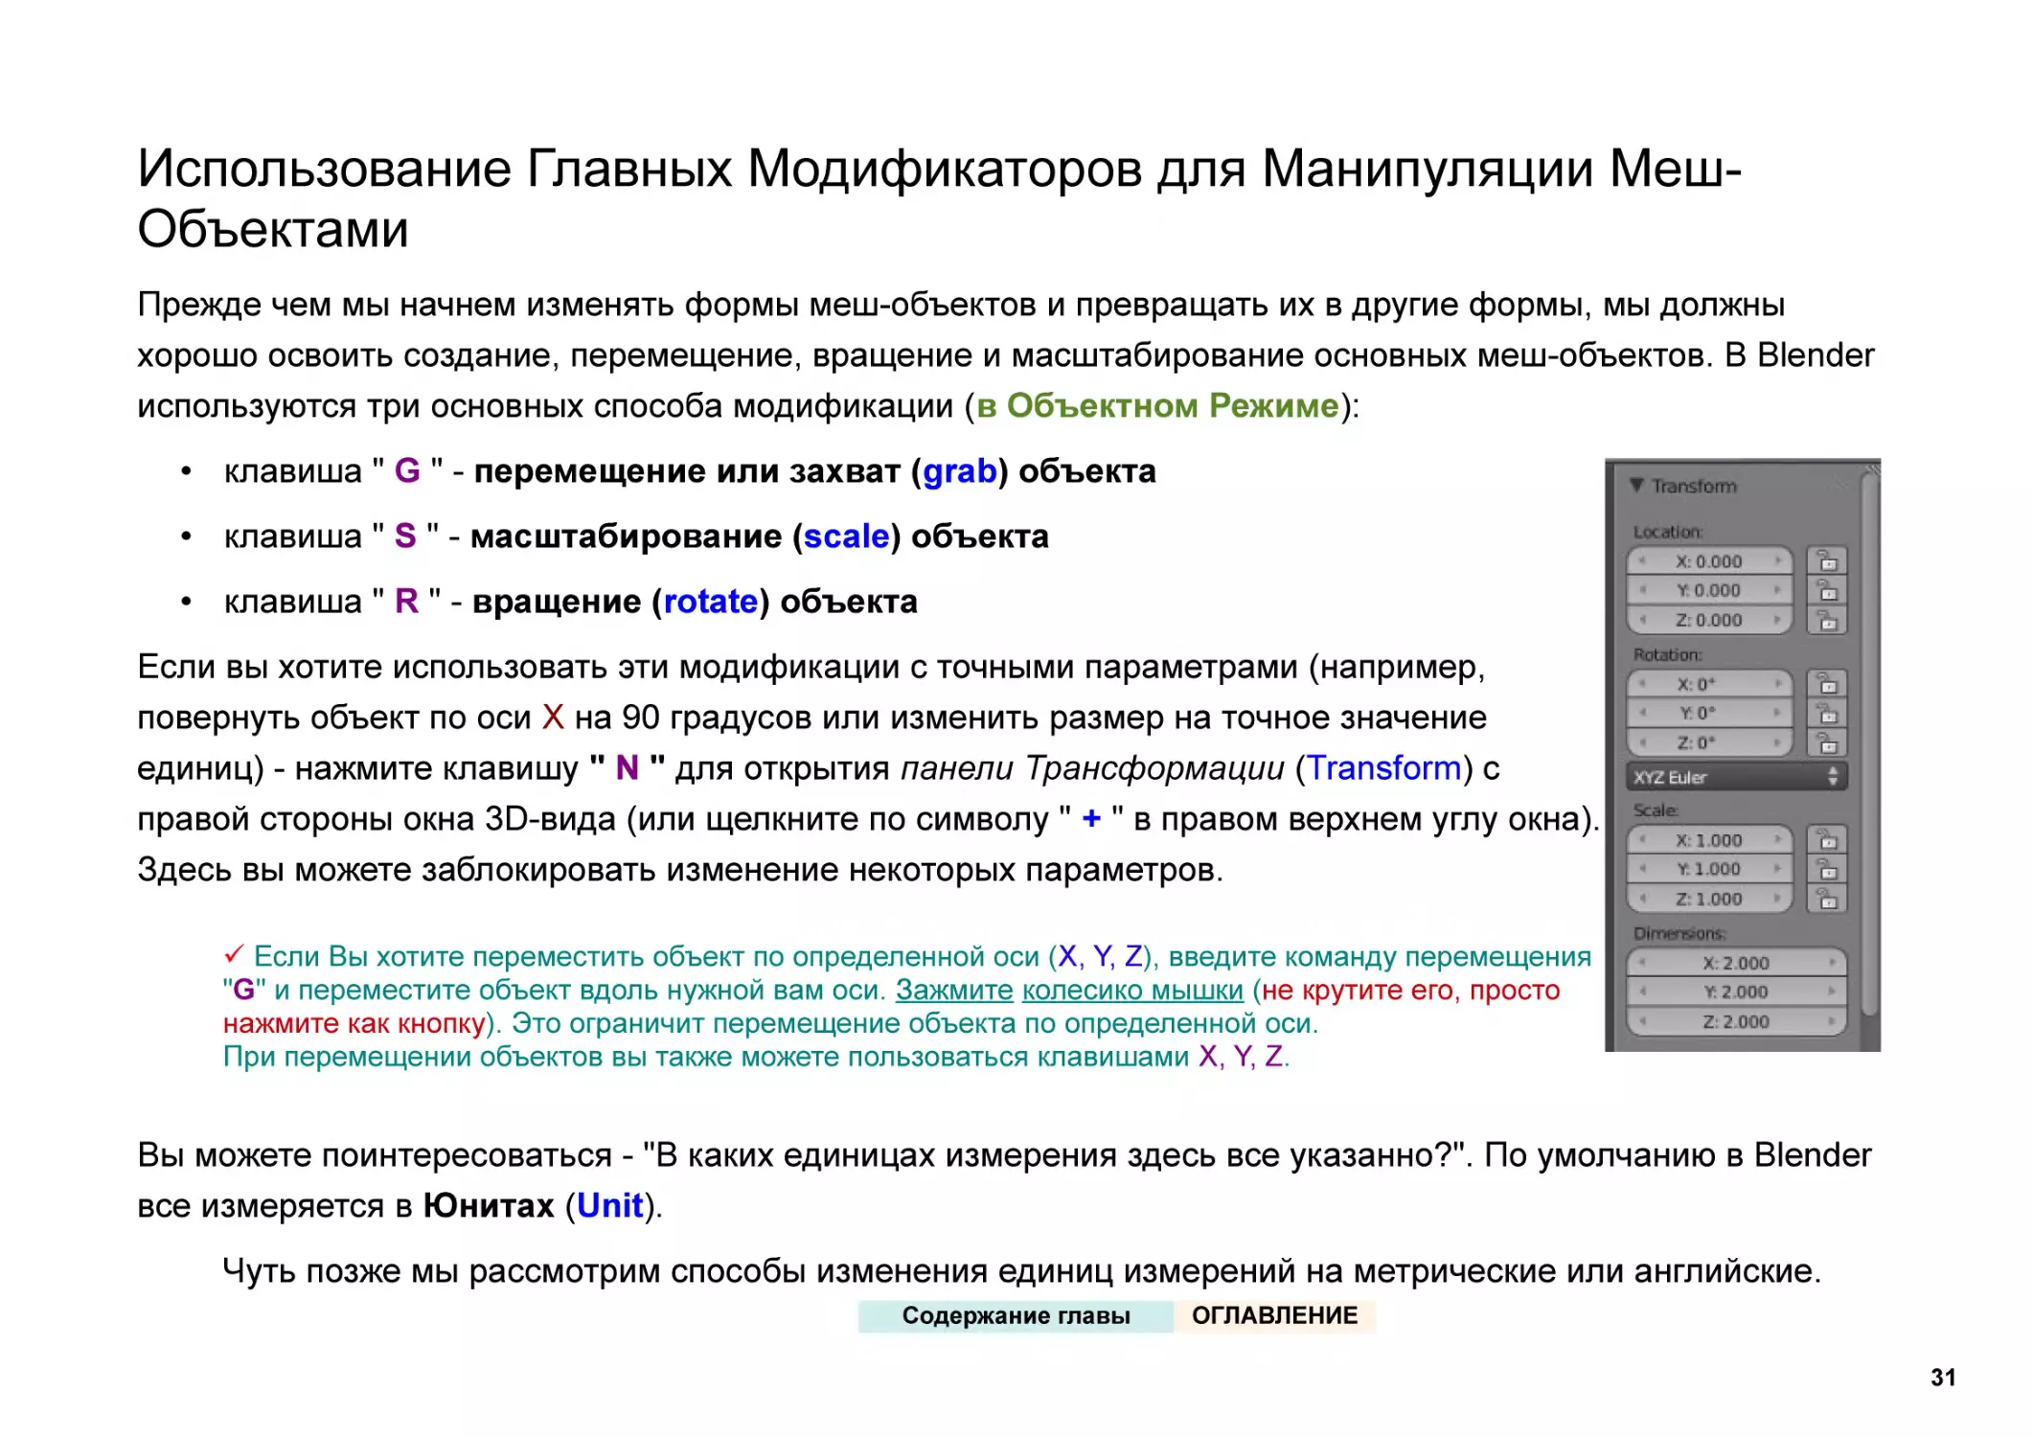Decrease Location X with its left arrow

tap(1642, 561)
